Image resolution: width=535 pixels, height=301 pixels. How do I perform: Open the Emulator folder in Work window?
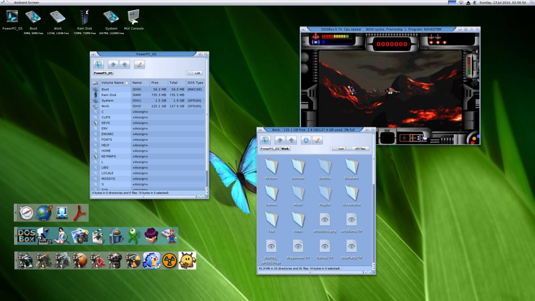click(352, 169)
